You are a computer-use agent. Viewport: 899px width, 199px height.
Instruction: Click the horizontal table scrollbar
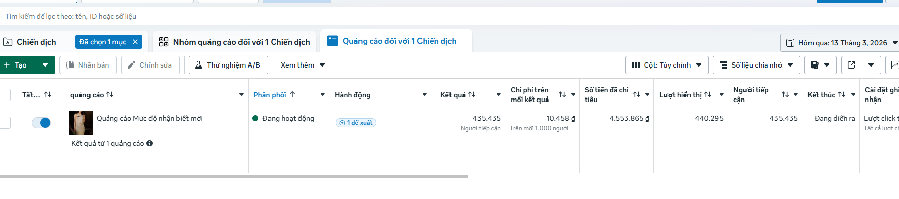[x=234, y=176]
